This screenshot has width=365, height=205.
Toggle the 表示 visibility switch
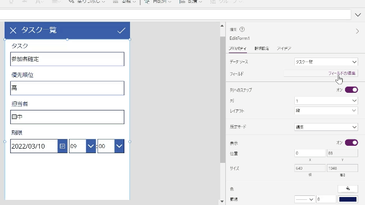pyautogui.click(x=351, y=142)
